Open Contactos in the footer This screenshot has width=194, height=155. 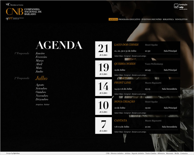click(184, 153)
